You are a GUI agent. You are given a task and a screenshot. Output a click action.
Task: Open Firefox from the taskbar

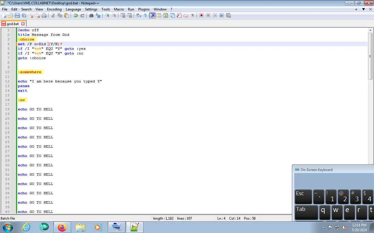[x=62, y=227]
